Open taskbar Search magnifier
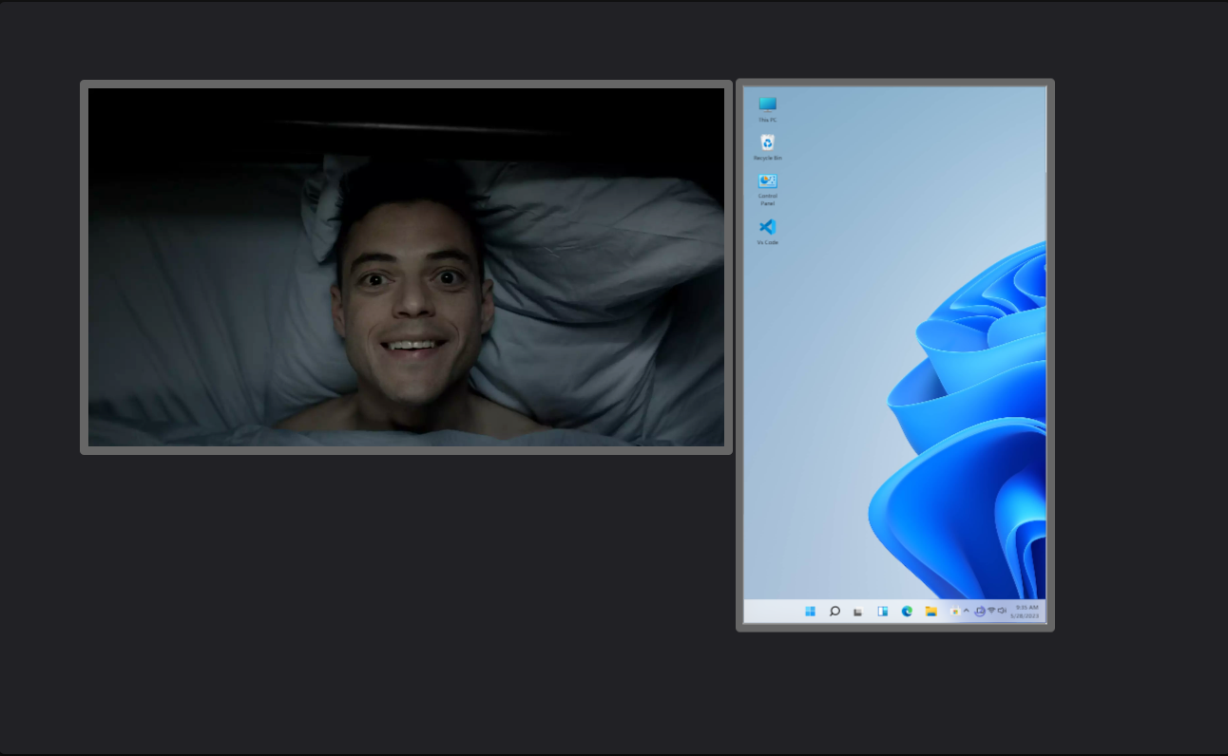The width and height of the screenshot is (1228, 756). tap(835, 611)
